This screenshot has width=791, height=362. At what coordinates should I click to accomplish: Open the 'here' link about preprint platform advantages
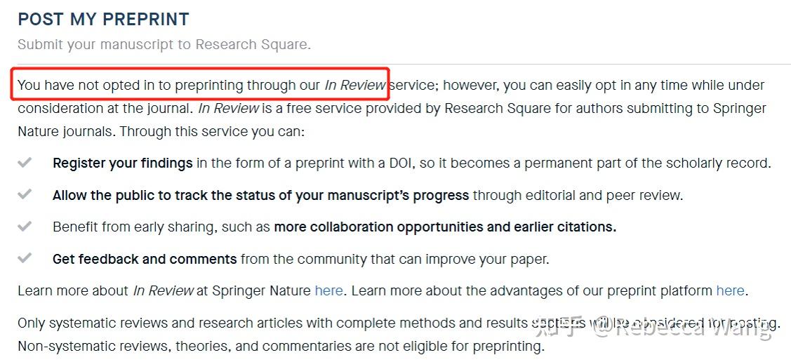(730, 291)
